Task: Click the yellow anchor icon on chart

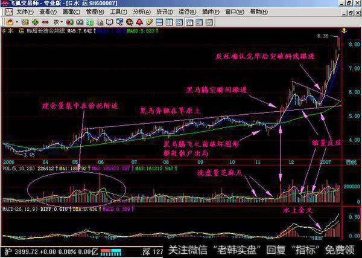Action: tap(343, 30)
